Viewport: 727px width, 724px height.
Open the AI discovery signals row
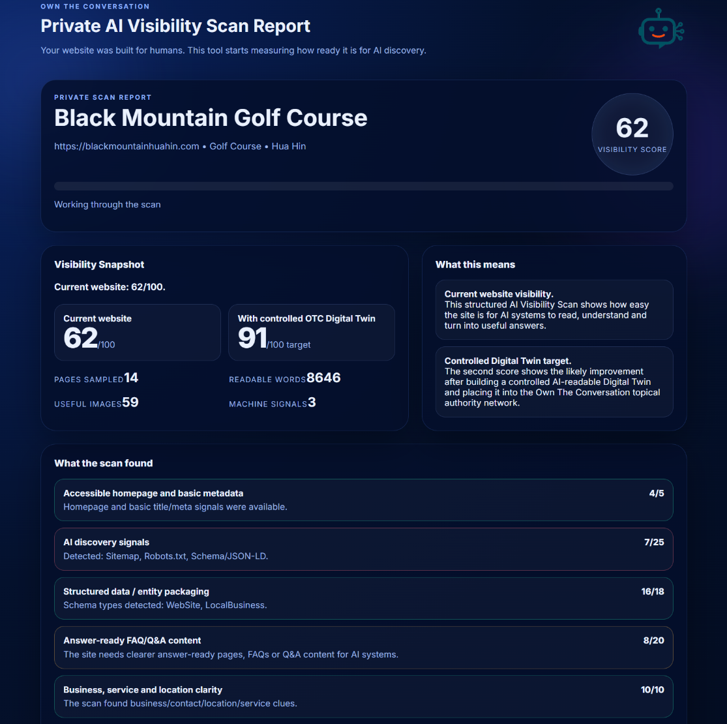(364, 549)
